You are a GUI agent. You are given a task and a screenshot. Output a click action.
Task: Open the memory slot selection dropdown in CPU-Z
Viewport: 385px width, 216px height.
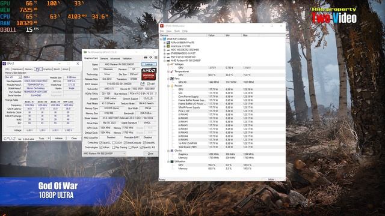pos(13,77)
